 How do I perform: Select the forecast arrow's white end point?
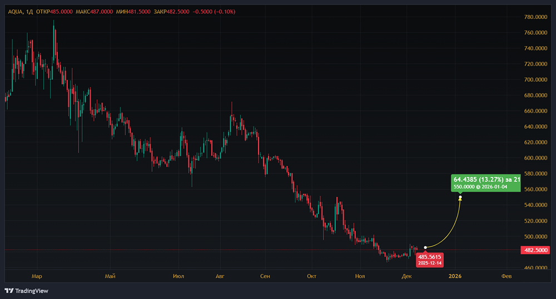[460, 197]
